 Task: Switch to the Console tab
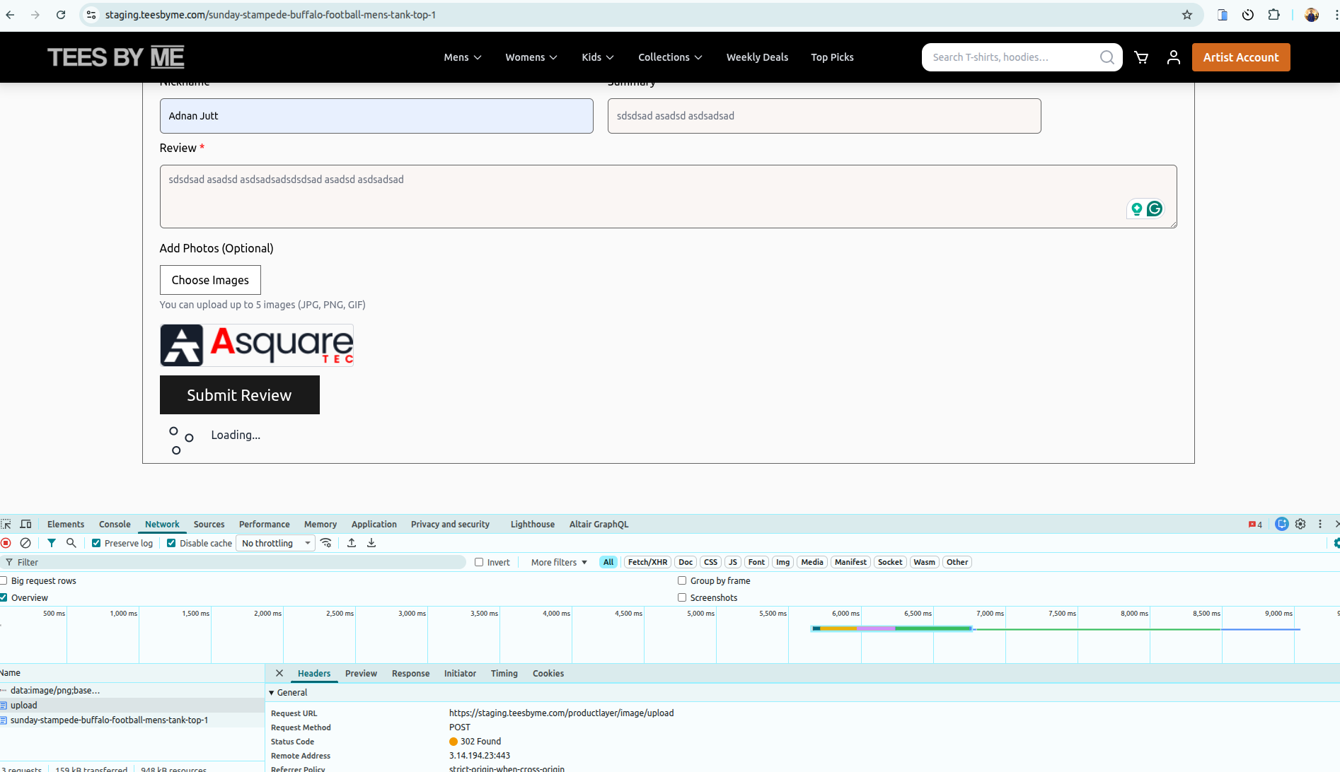coord(115,524)
